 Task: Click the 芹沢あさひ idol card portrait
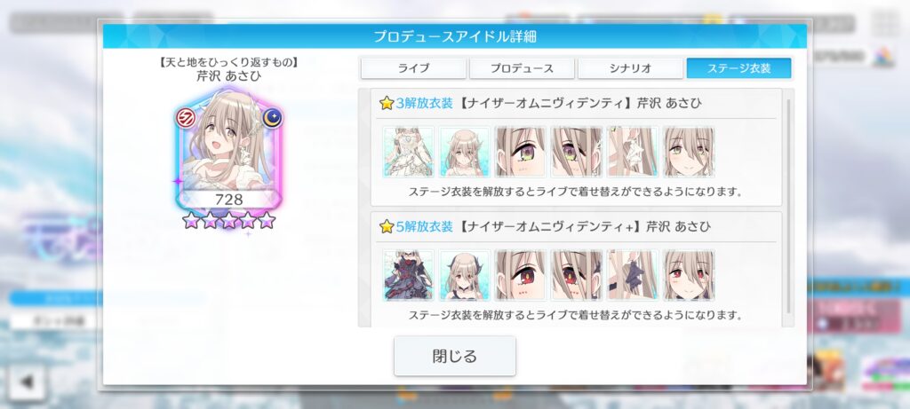pos(228,150)
